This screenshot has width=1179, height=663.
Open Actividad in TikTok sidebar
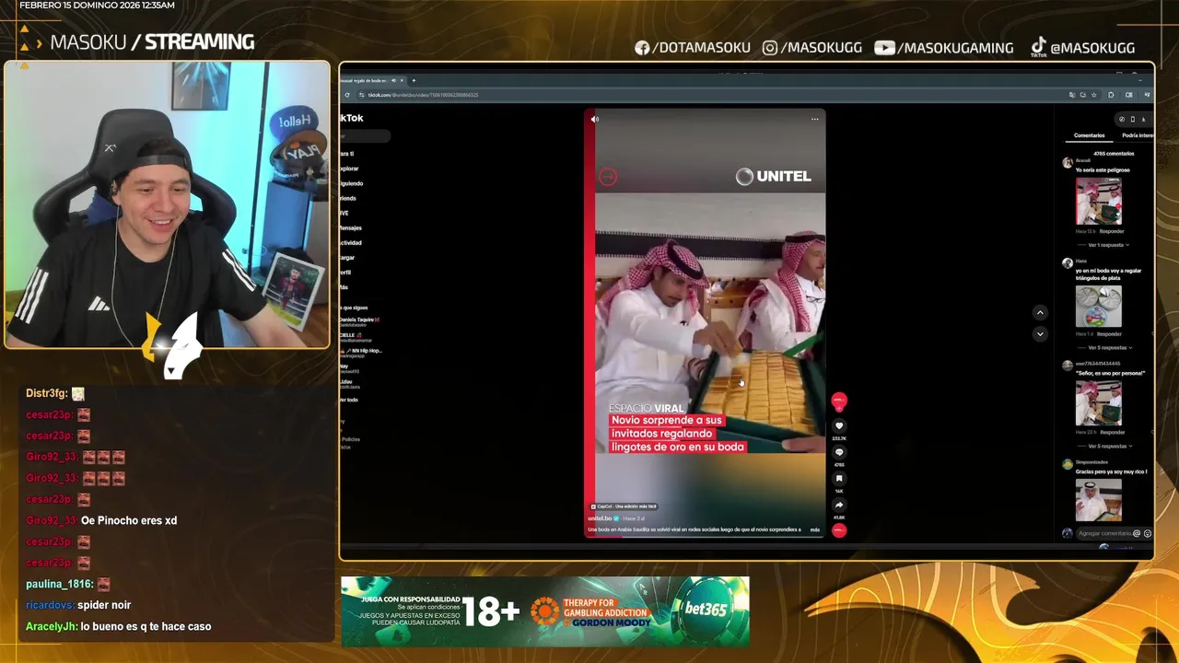click(x=350, y=243)
